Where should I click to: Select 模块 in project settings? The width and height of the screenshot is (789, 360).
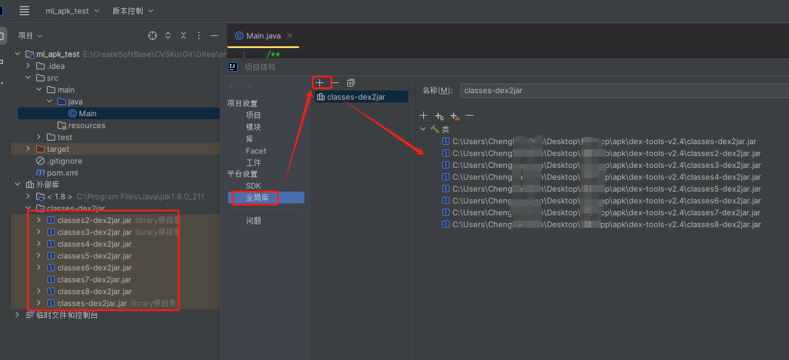pos(254,127)
